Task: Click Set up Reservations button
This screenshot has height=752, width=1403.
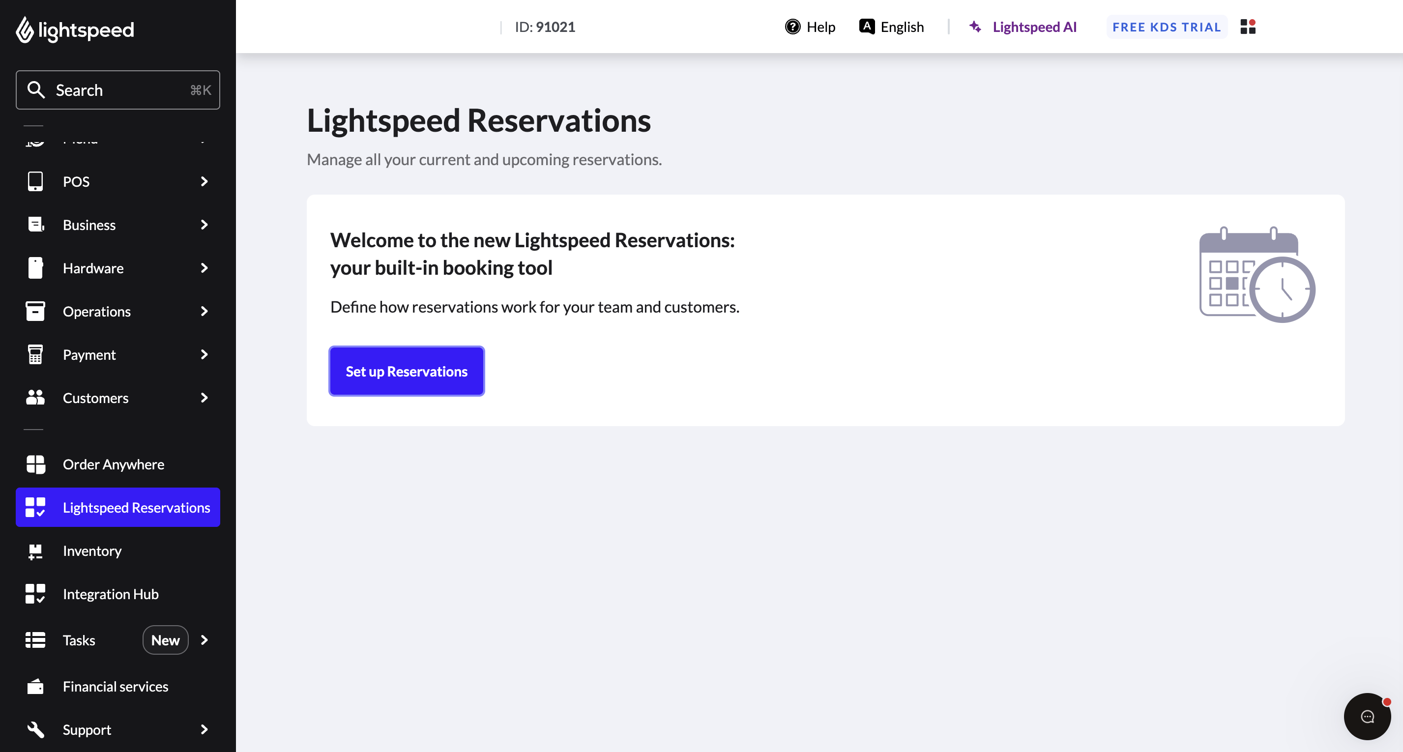Action: point(407,371)
